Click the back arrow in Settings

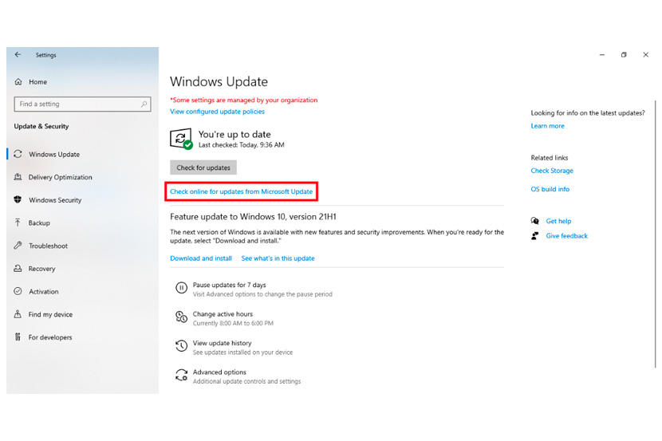point(18,55)
